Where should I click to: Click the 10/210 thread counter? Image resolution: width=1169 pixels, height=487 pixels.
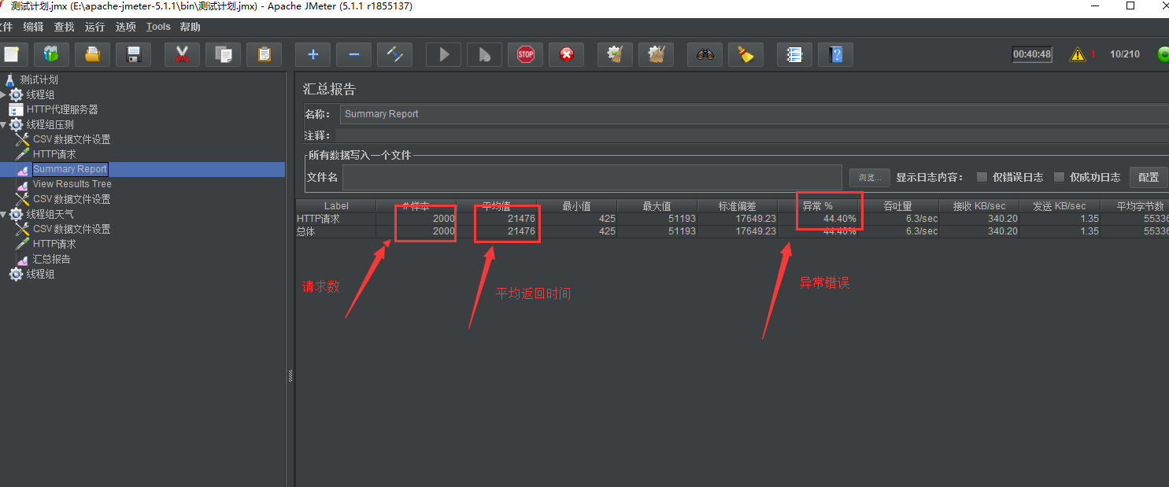pos(1124,54)
